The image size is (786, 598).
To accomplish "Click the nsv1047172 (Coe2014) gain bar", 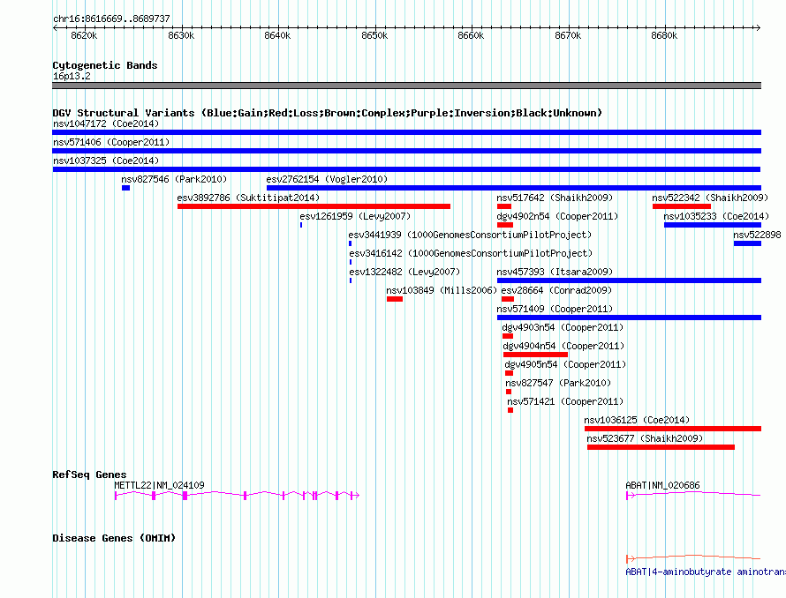I will (x=406, y=132).
